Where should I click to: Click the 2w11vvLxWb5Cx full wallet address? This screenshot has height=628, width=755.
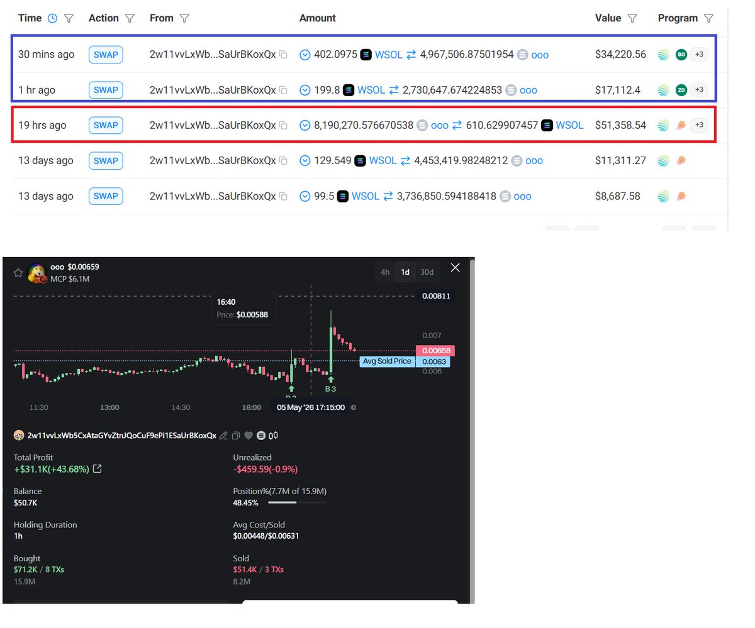point(120,436)
